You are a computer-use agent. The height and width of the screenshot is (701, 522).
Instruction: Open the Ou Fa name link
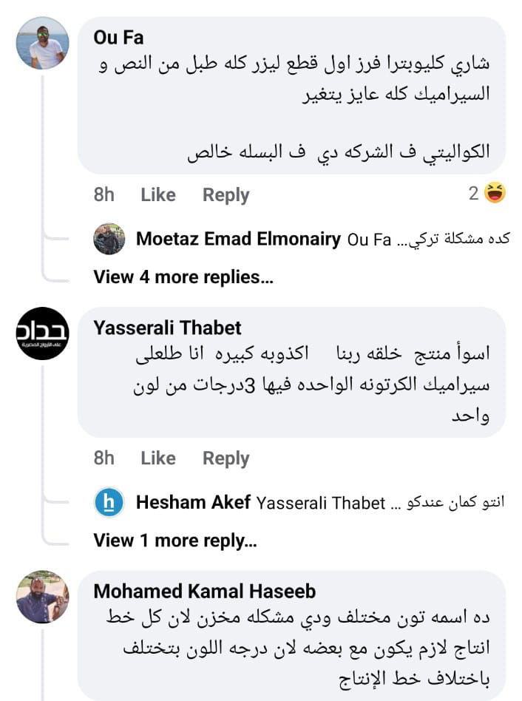click(x=119, y=37)
